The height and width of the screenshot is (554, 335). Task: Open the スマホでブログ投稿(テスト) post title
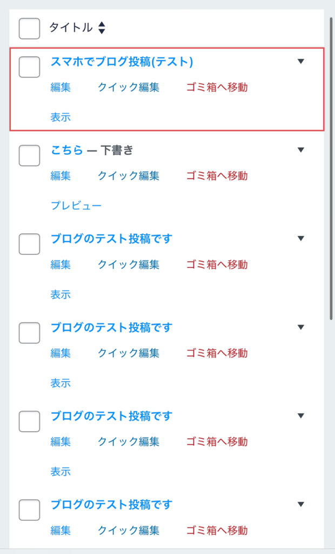(122, 62)
